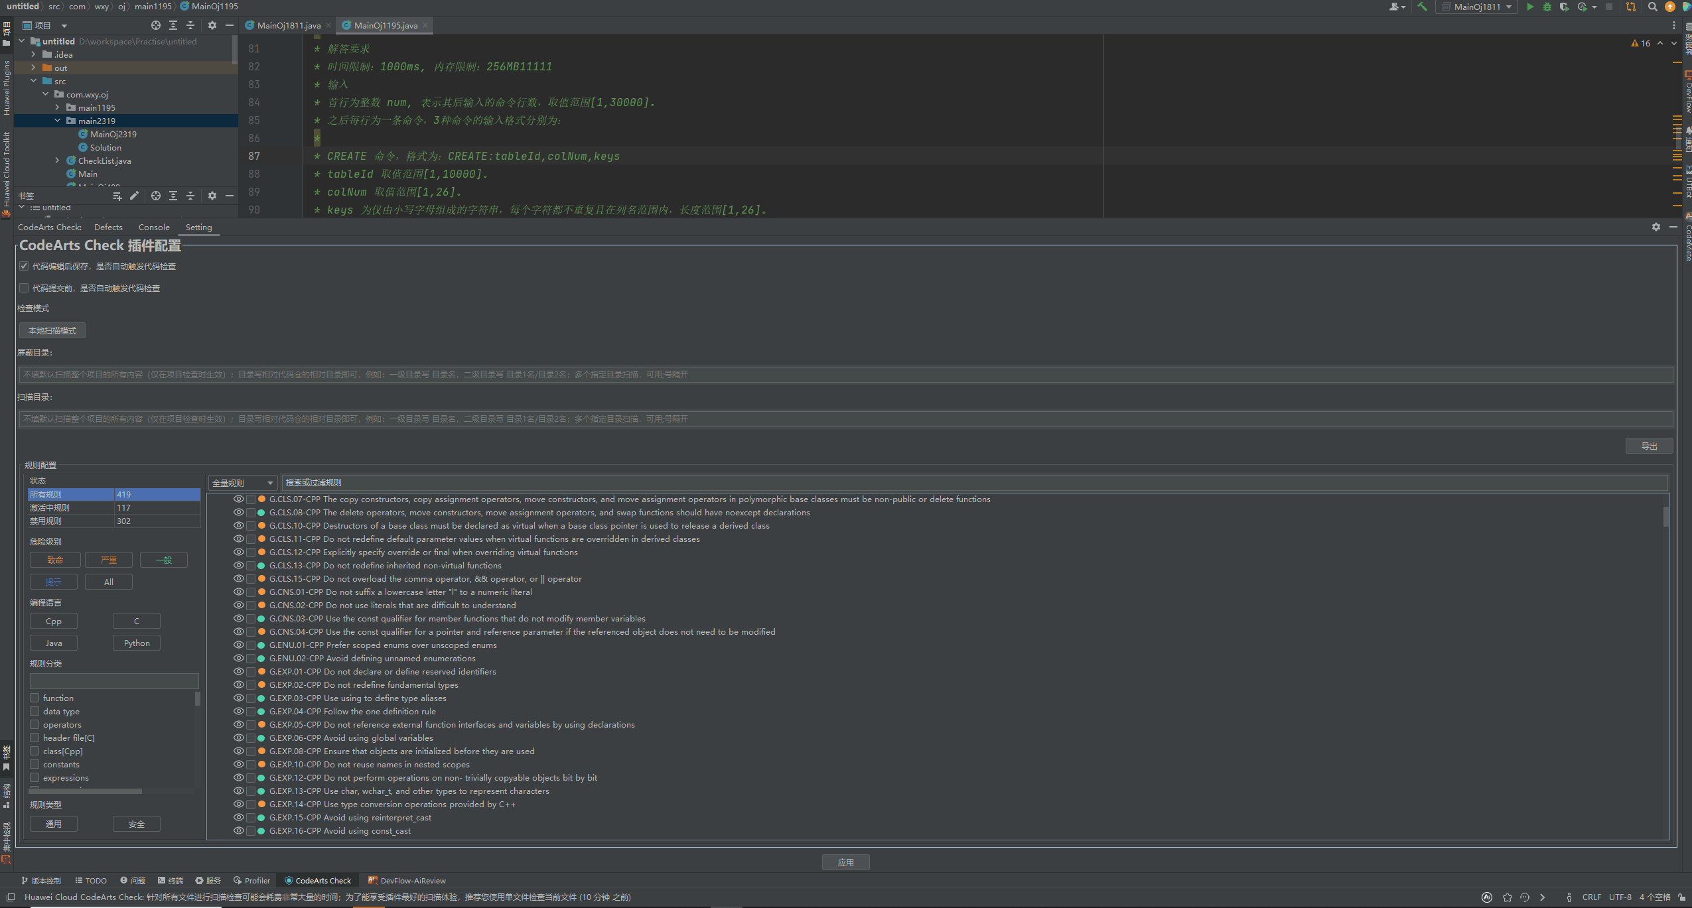Expand the main1195 folder in tree
The image size is (1692, 908).
[57, 107]
